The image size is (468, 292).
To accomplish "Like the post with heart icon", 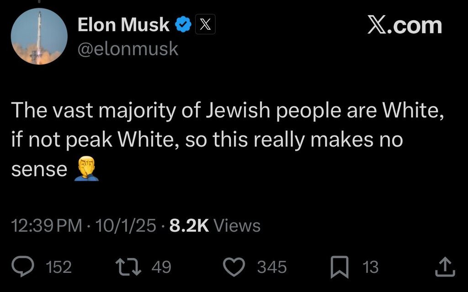I will pyautogui.click(x=236, y=267).
